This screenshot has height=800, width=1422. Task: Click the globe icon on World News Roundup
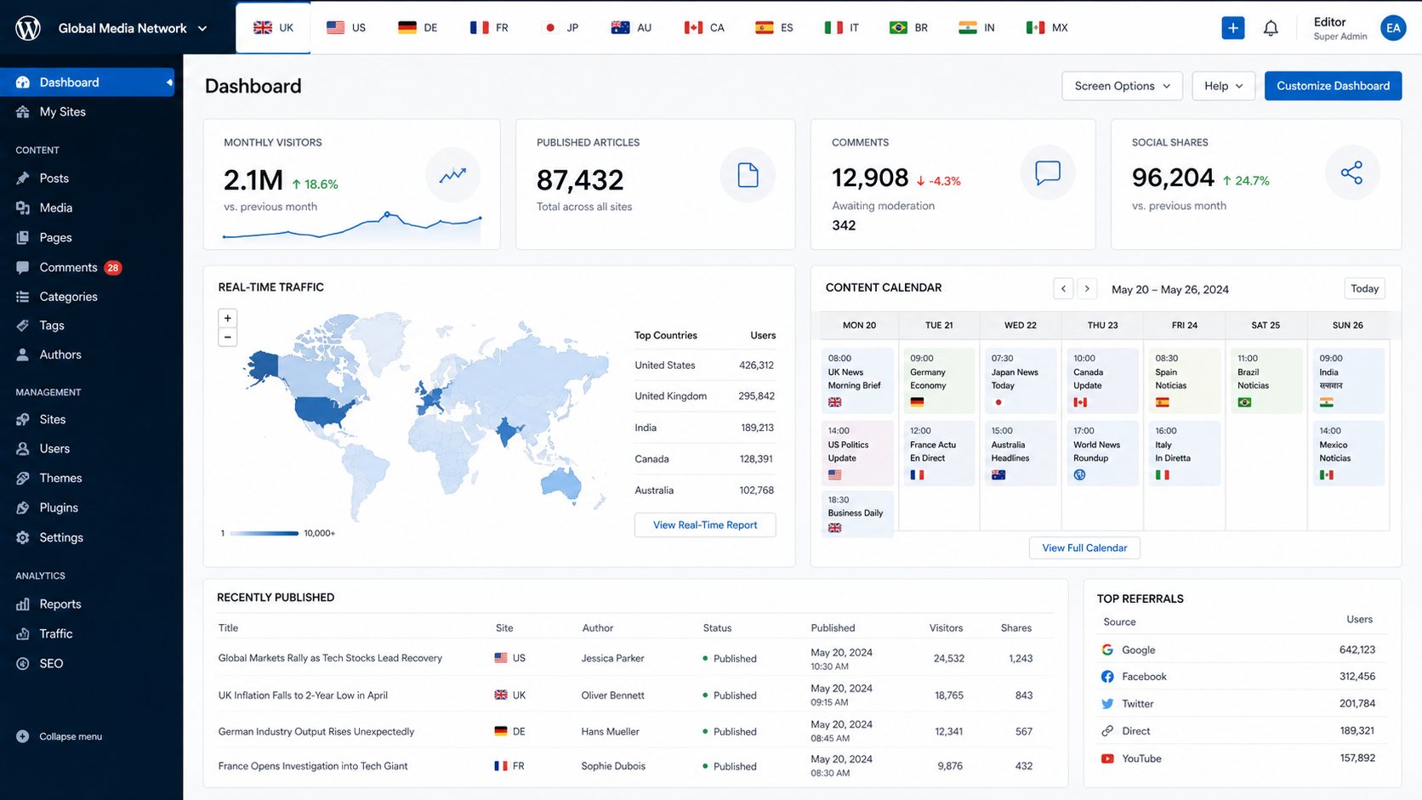click(1080, 475)
